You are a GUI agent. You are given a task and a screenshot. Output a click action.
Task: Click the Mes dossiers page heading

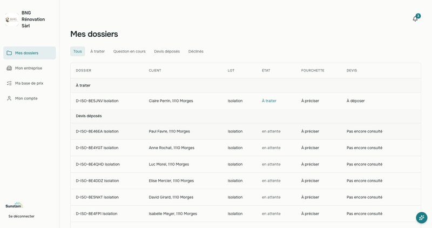(x=94, y=34)
